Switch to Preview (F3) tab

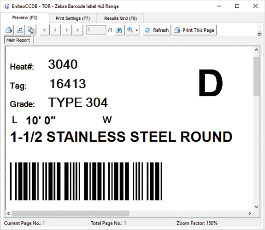pos(25,17)
